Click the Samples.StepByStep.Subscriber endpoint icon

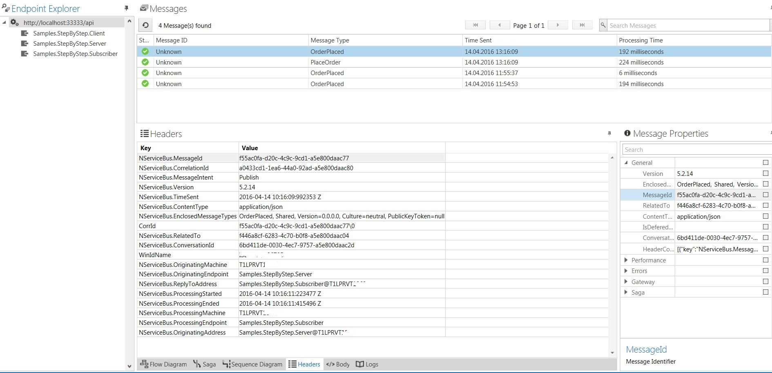point(25,53)
